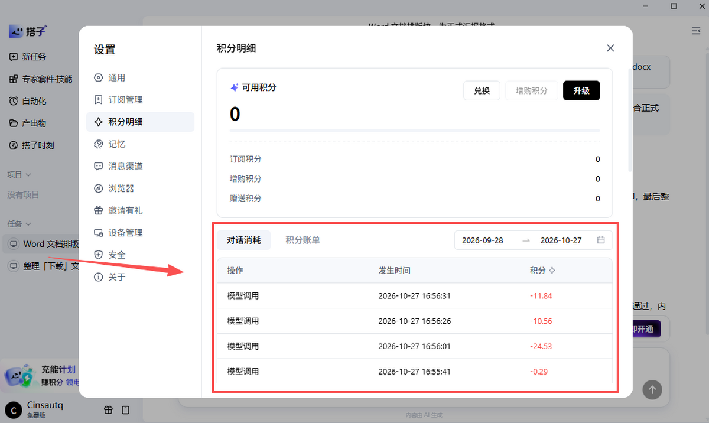This screenshot has height=423, width=709.
Task: Close the 积分明细 settings dialog
Action: (x=610, y=48)
